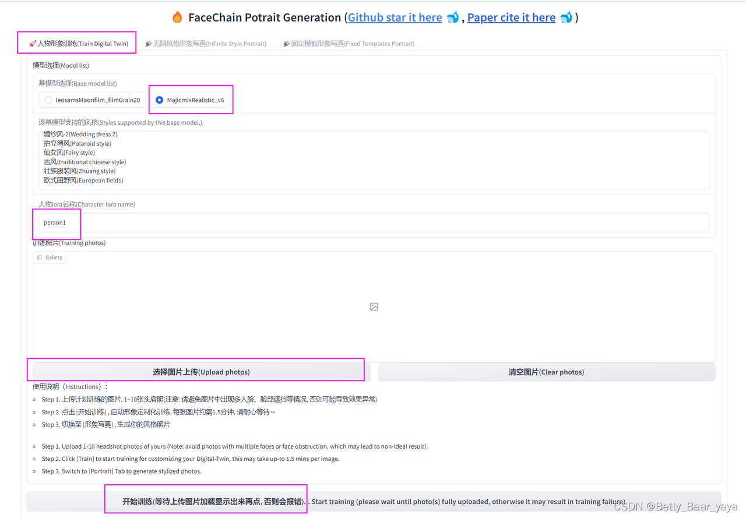
Task: Click the pointing-hand emoji after Paper cite link
Action: (566, 17)
